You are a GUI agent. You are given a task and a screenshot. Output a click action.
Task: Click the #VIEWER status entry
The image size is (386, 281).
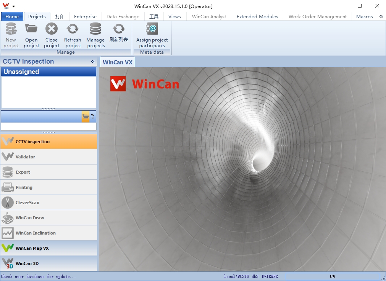pos(270,276)
